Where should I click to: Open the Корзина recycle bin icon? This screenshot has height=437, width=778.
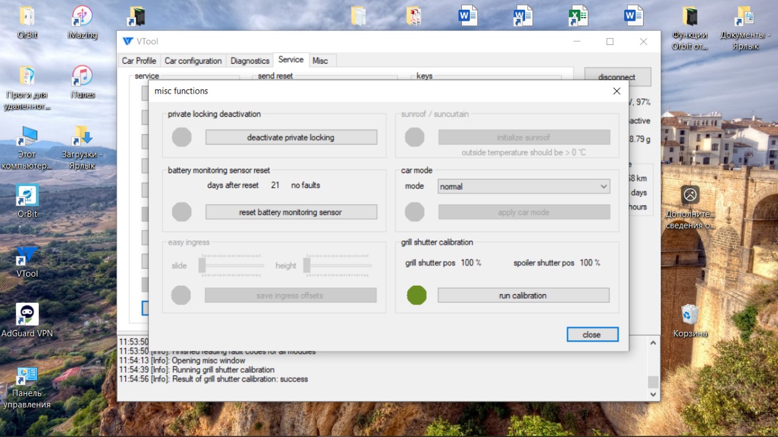(690, 315)
